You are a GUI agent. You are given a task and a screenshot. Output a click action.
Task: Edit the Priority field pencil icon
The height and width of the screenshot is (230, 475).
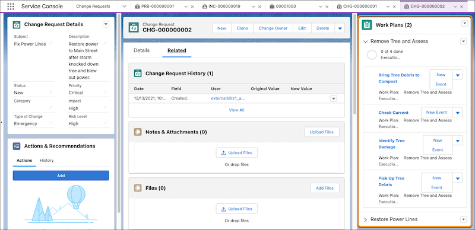click(x=105, y=92)
